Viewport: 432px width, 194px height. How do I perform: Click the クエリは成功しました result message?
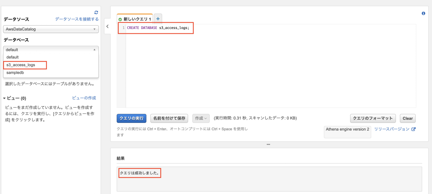139,173
